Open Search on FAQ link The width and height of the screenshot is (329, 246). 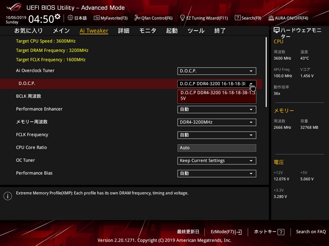point(311,232)
